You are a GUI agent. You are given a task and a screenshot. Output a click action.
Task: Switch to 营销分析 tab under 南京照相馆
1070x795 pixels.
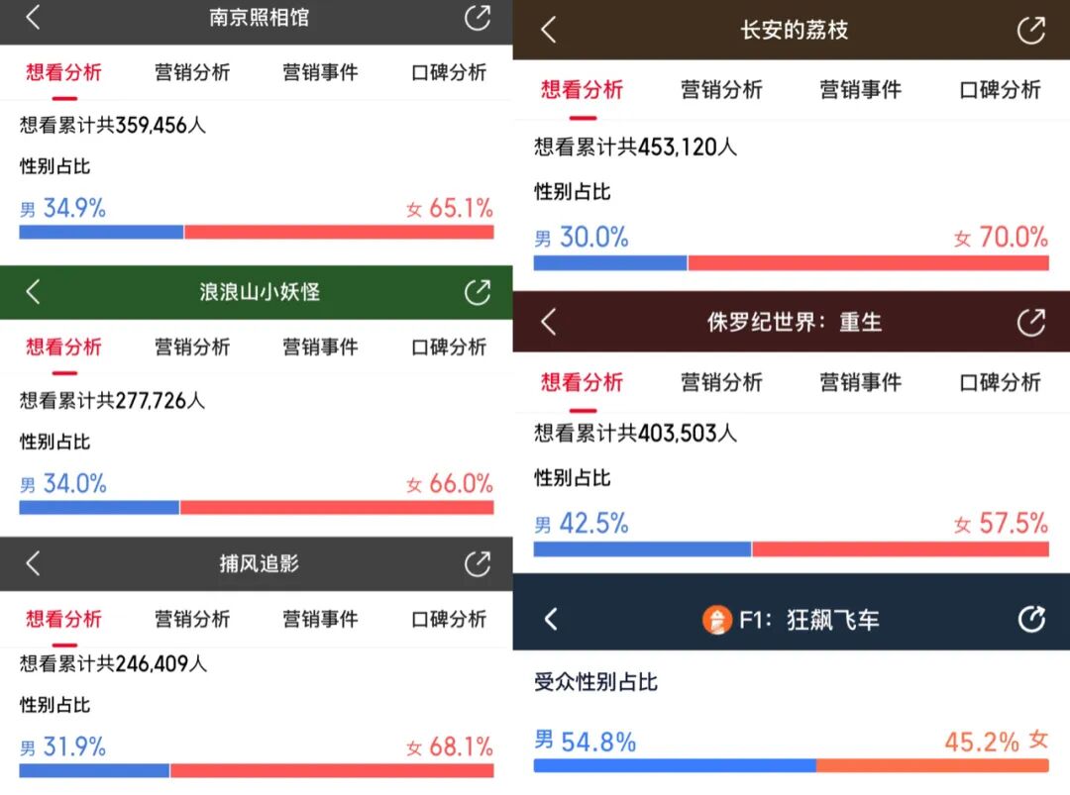[x=192, y=72]
